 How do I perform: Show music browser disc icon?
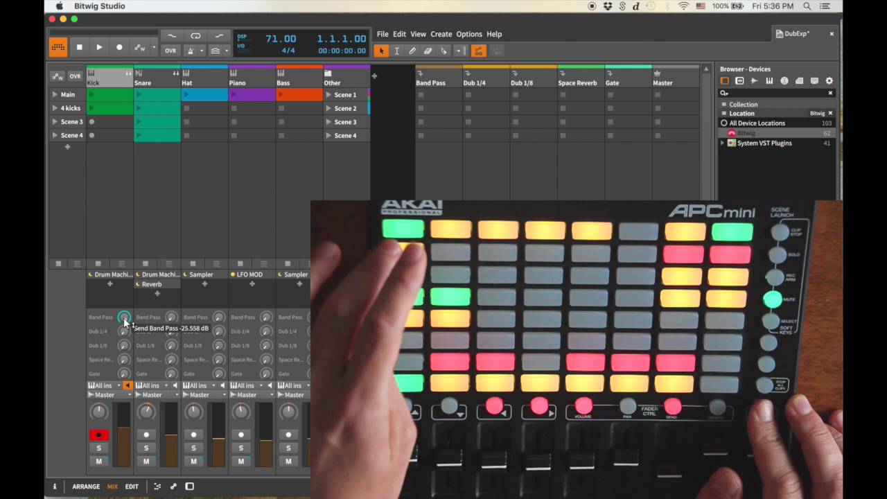(784, 81)
